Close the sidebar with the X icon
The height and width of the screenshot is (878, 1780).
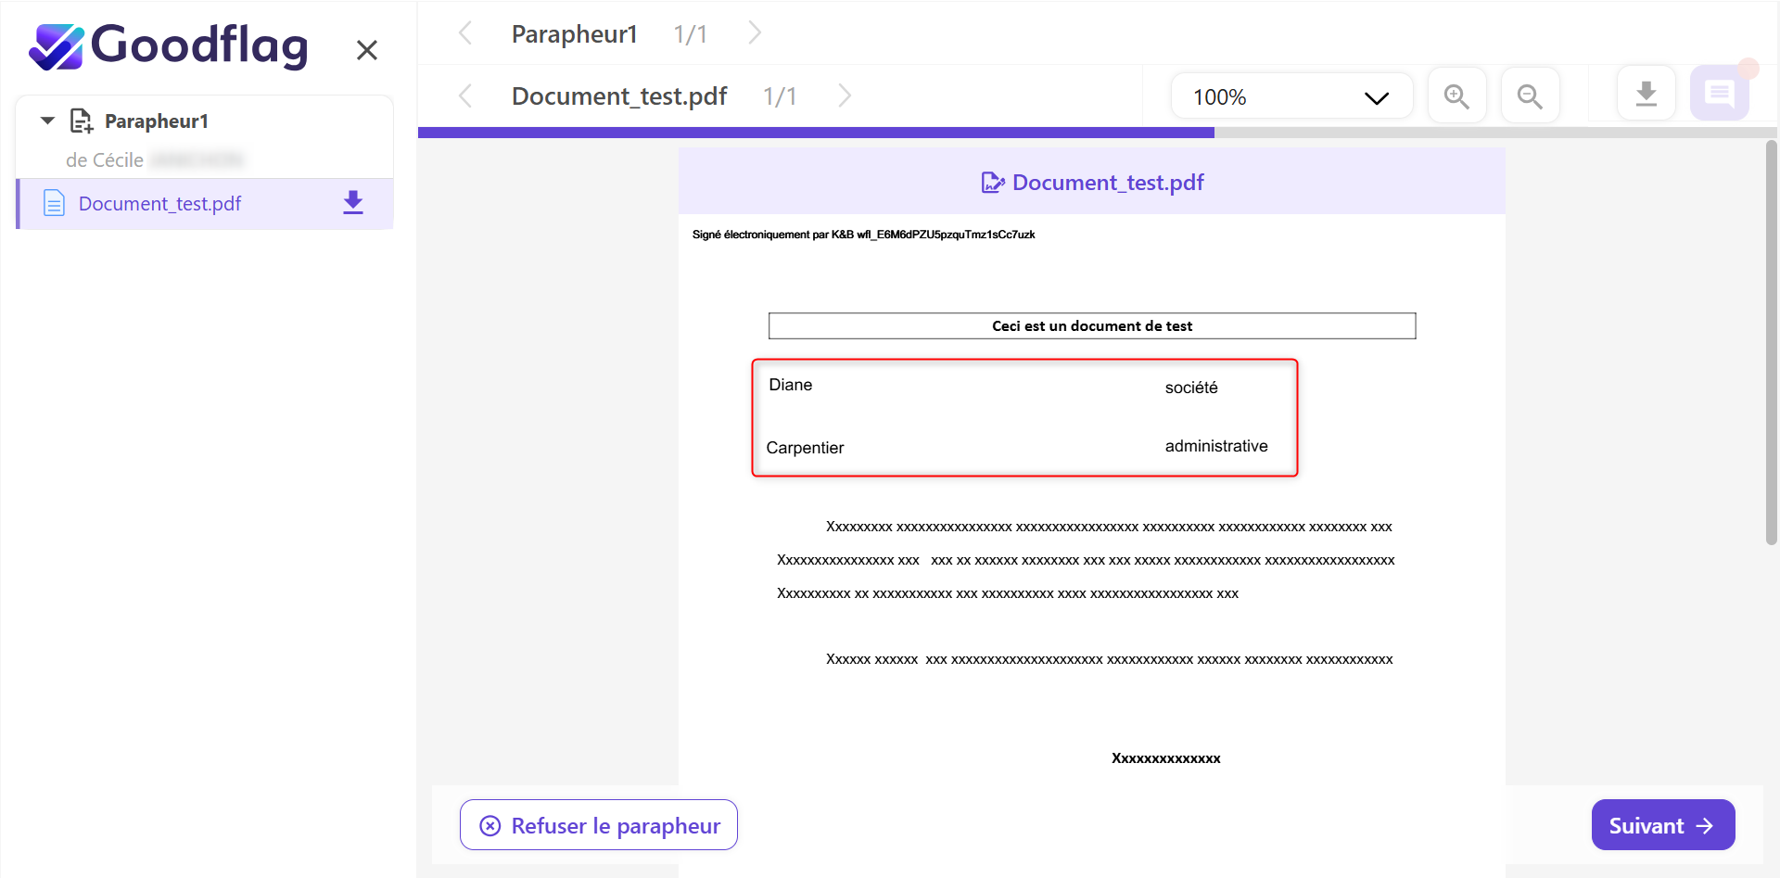pos(367,50)
